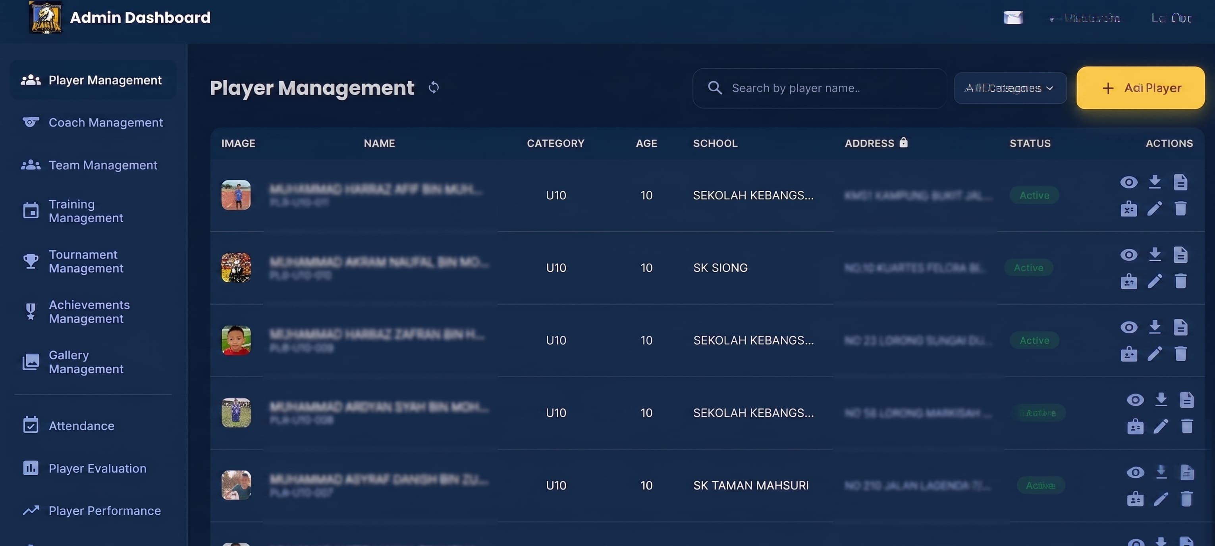Open Gallery Management page
This screenshot has height=546, width=1215.
click(93, 361)
